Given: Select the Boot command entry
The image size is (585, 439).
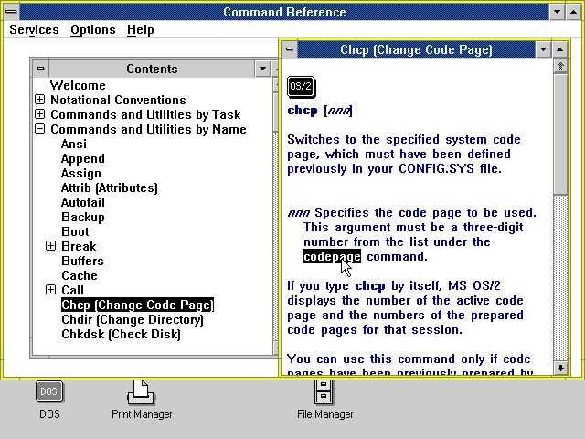Looking at the screenshot, I should pos(75,231).
